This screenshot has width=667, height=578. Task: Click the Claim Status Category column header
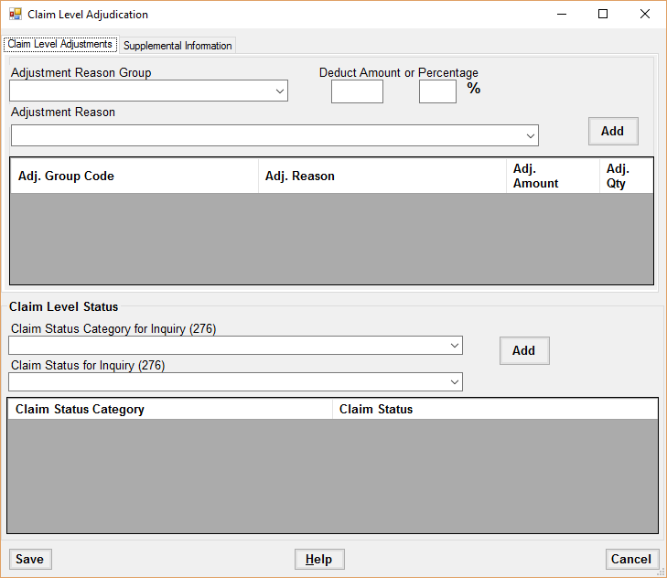[169, 409]
